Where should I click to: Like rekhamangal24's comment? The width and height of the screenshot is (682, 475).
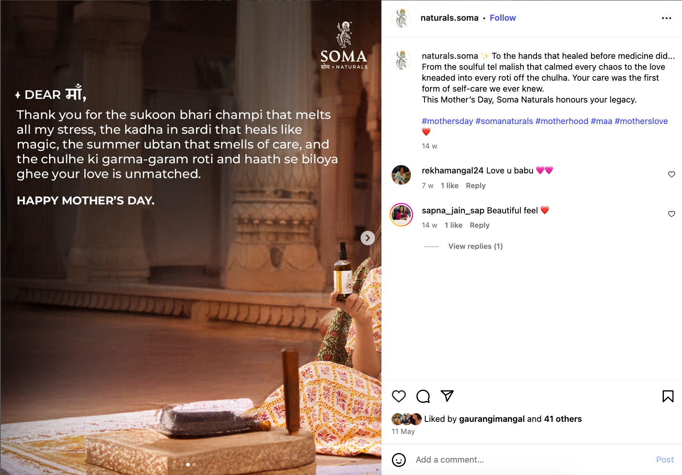[x=671, y=174]
